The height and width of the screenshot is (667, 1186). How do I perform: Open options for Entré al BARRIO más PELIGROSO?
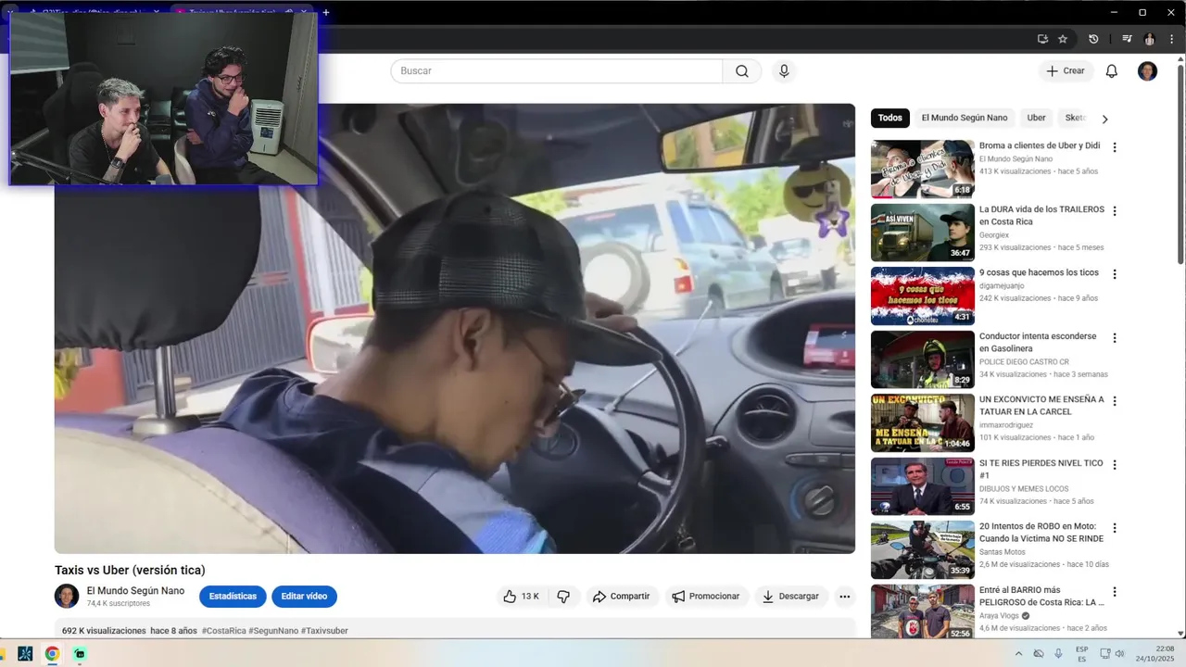[1115, 592]
